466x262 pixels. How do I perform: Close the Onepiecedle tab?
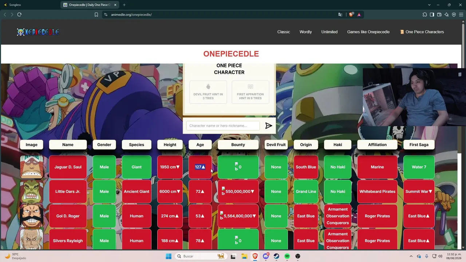[x=115, y=5]
